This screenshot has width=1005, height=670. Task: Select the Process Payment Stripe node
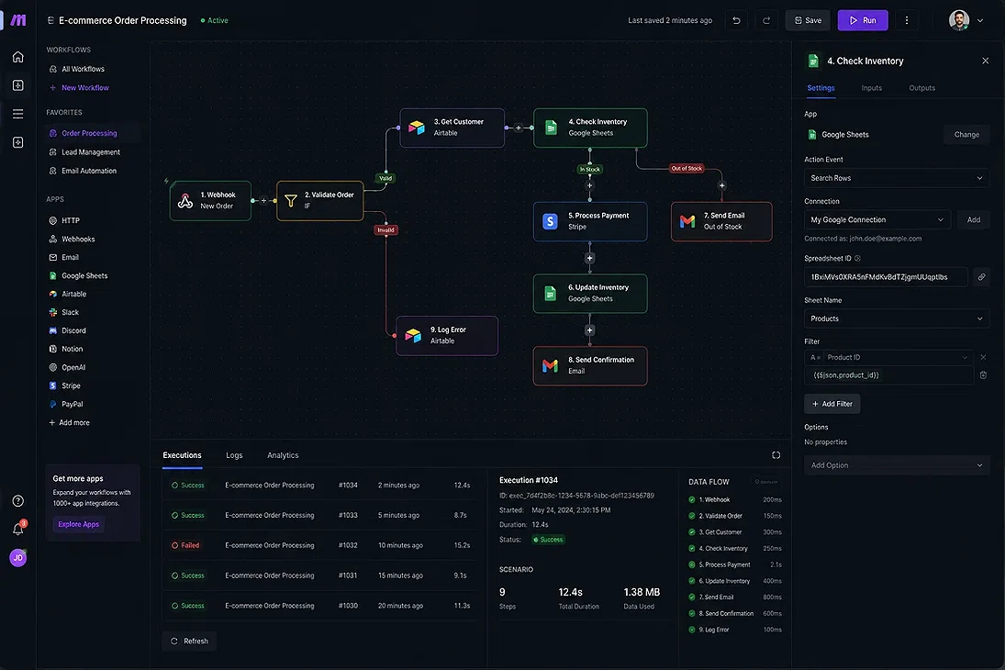point(589,221)
